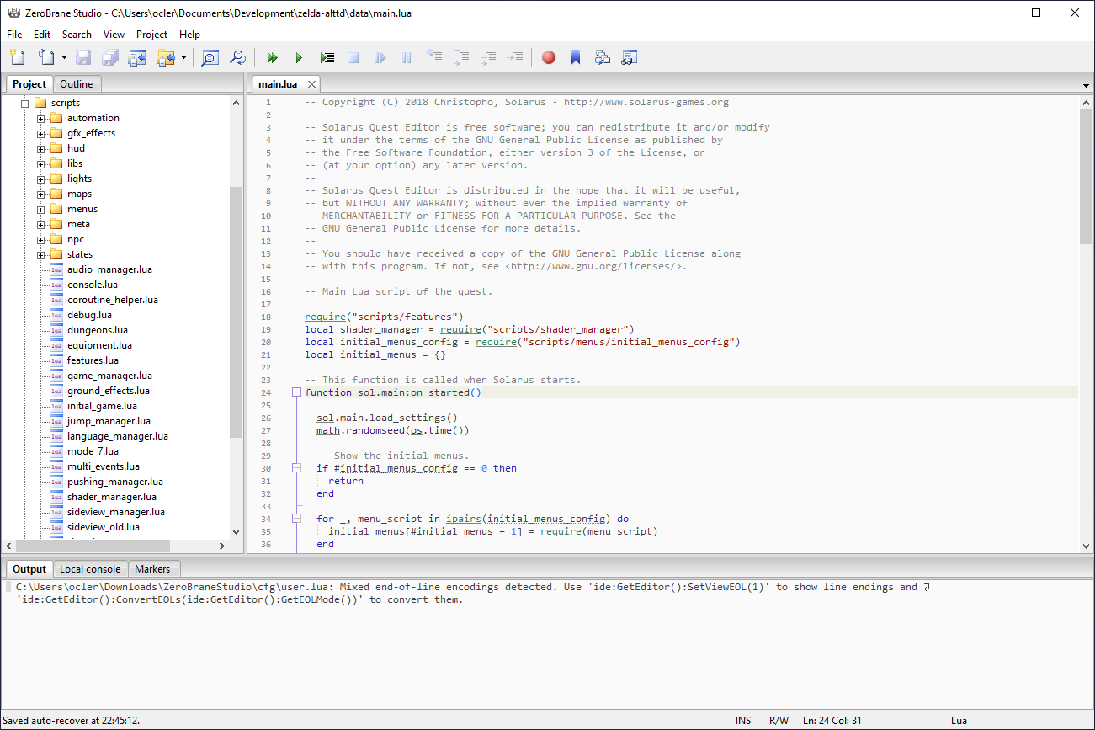Create a new file from toolbar
Image resolution: width=1095 pixels, height=730 pixels.
pos(18,57)
